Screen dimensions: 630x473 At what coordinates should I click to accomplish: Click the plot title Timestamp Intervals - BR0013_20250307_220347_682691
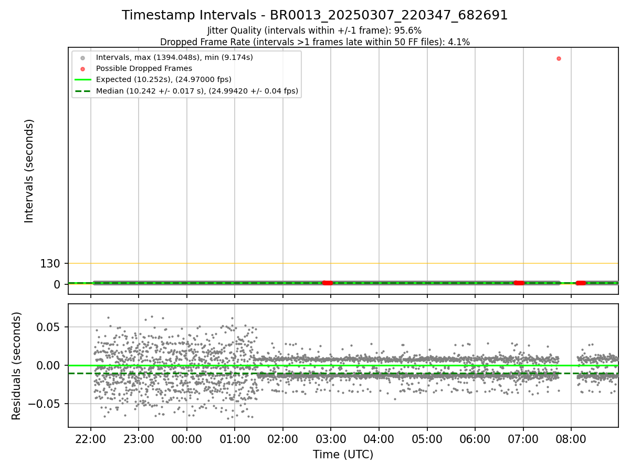click(x=314, y=15)
